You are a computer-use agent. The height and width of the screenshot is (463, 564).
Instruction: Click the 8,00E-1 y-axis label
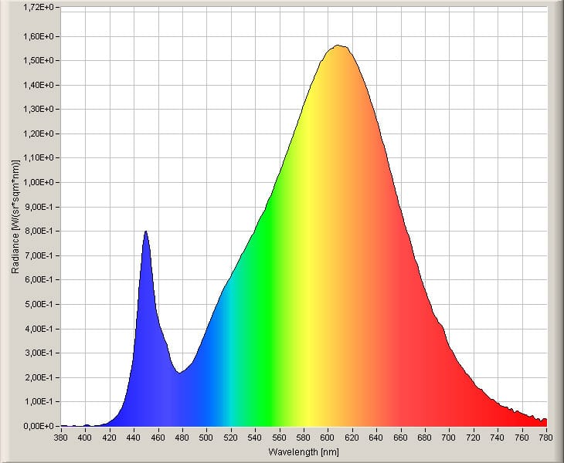point(39,231)
